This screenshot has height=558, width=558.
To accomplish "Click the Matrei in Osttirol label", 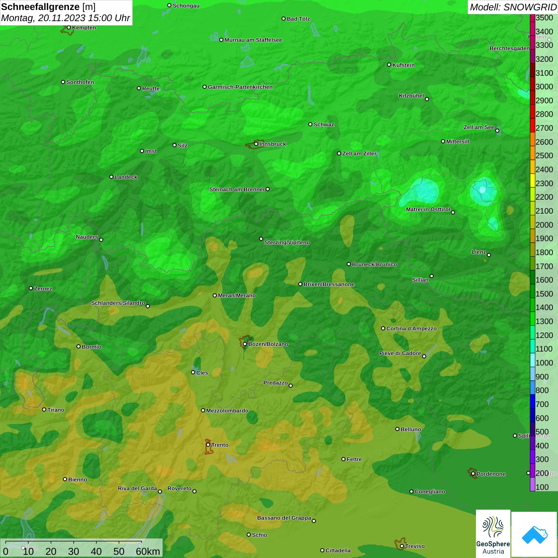I will 428,209.
